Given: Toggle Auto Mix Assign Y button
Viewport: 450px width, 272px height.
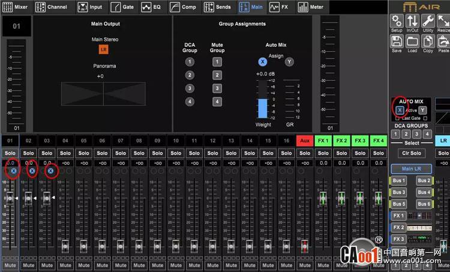Looking at the screenshot, I should click(289, 62).
